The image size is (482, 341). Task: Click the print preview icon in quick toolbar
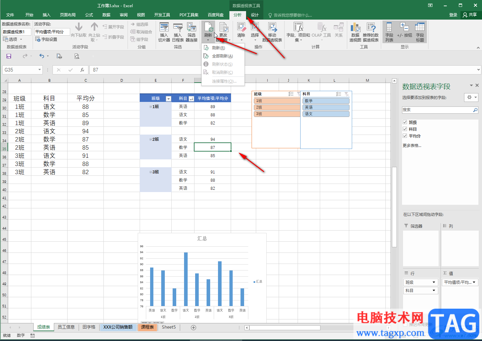[77, 56]
